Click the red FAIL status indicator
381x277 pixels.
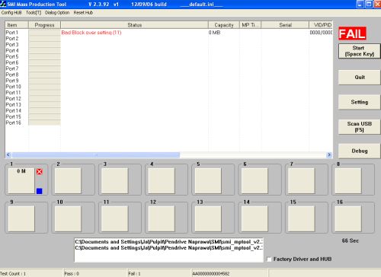[352, 33]
